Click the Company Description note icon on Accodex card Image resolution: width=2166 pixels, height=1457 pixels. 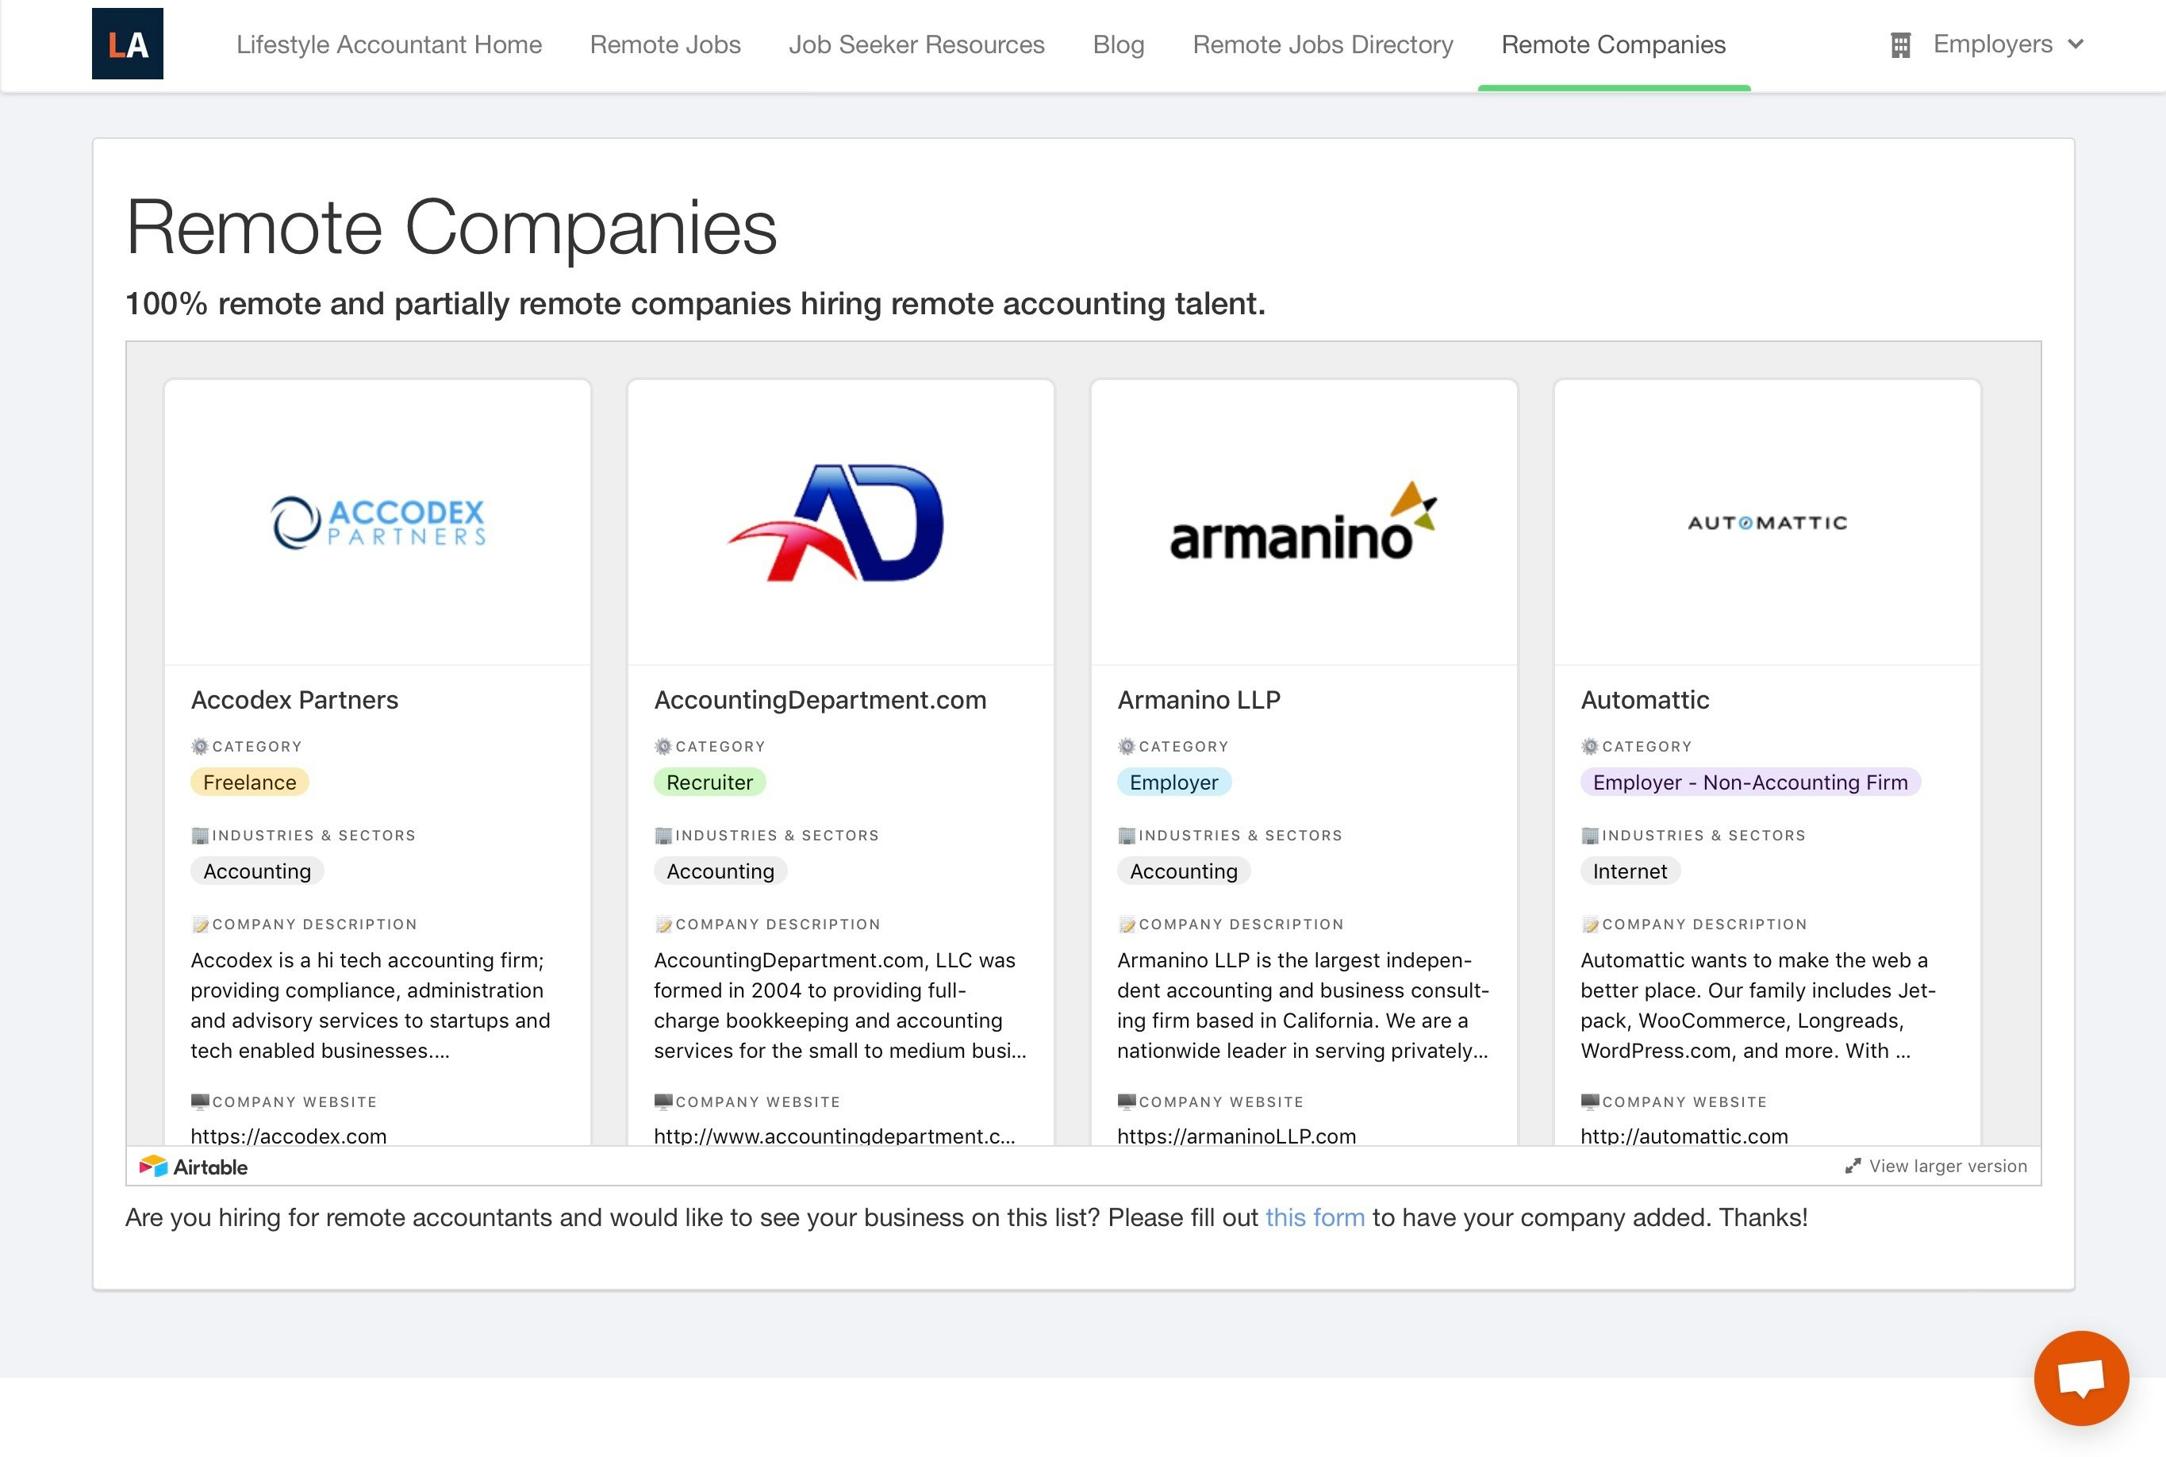(x=200, y=925)
